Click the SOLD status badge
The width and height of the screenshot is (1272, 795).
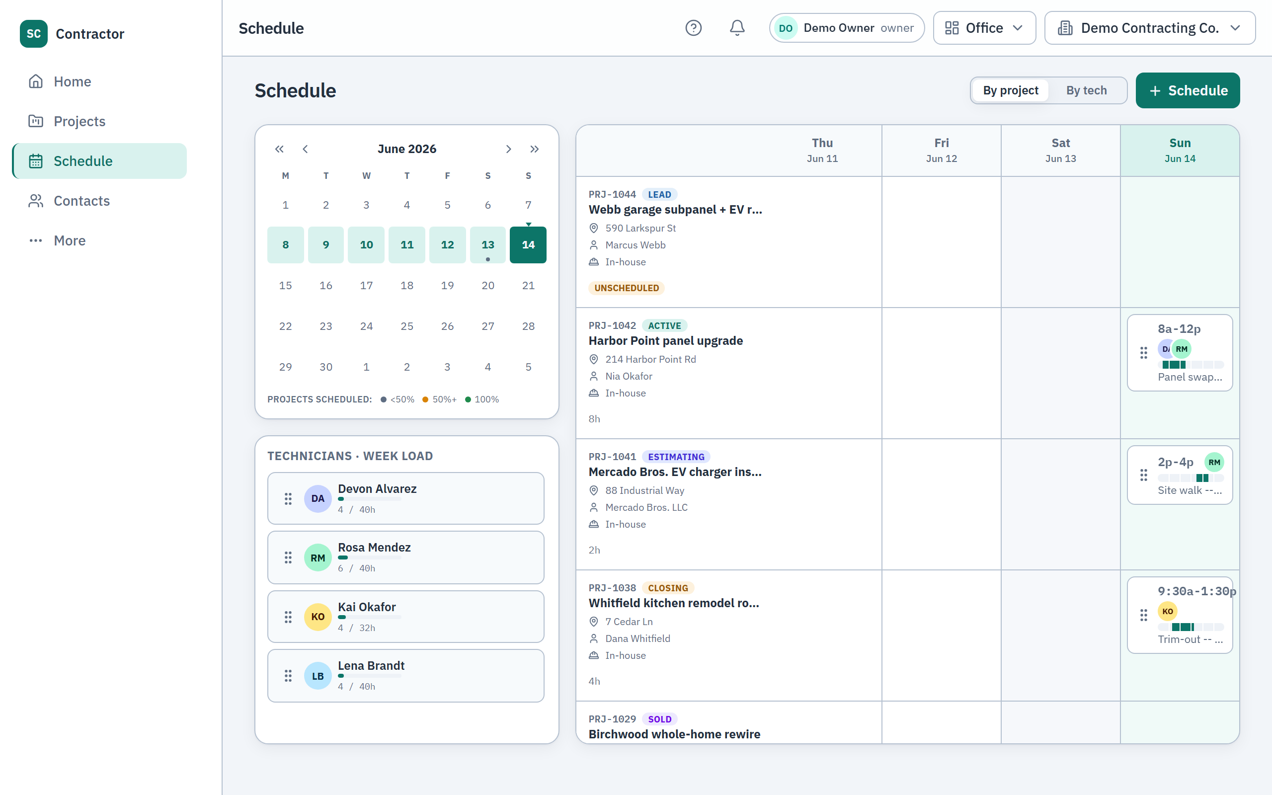click(660, 719)
